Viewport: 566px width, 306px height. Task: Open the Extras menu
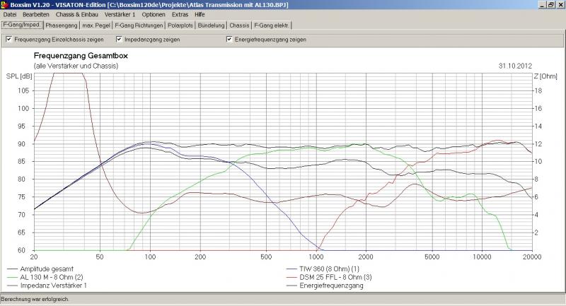coord(180,14)
